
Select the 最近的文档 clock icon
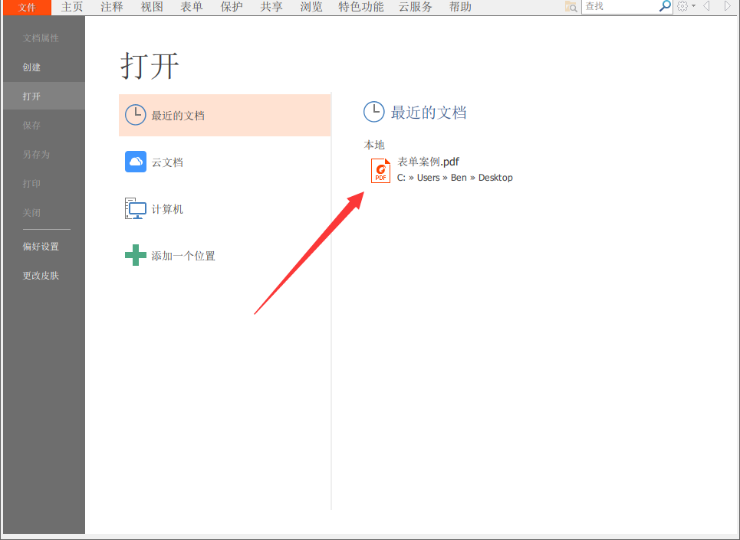136,114
